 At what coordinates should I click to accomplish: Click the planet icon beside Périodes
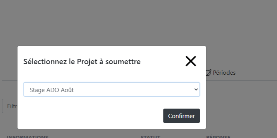point(209,72)
